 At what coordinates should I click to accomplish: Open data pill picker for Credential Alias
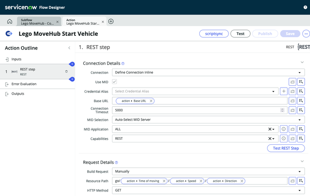point(301,91)
